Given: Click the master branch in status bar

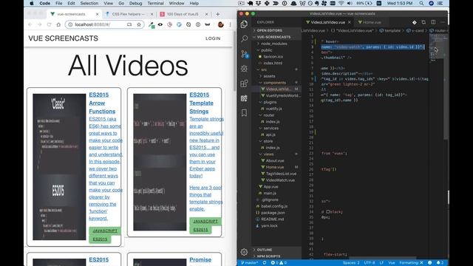Looking at the screenshot, I should tap(250, 263).
